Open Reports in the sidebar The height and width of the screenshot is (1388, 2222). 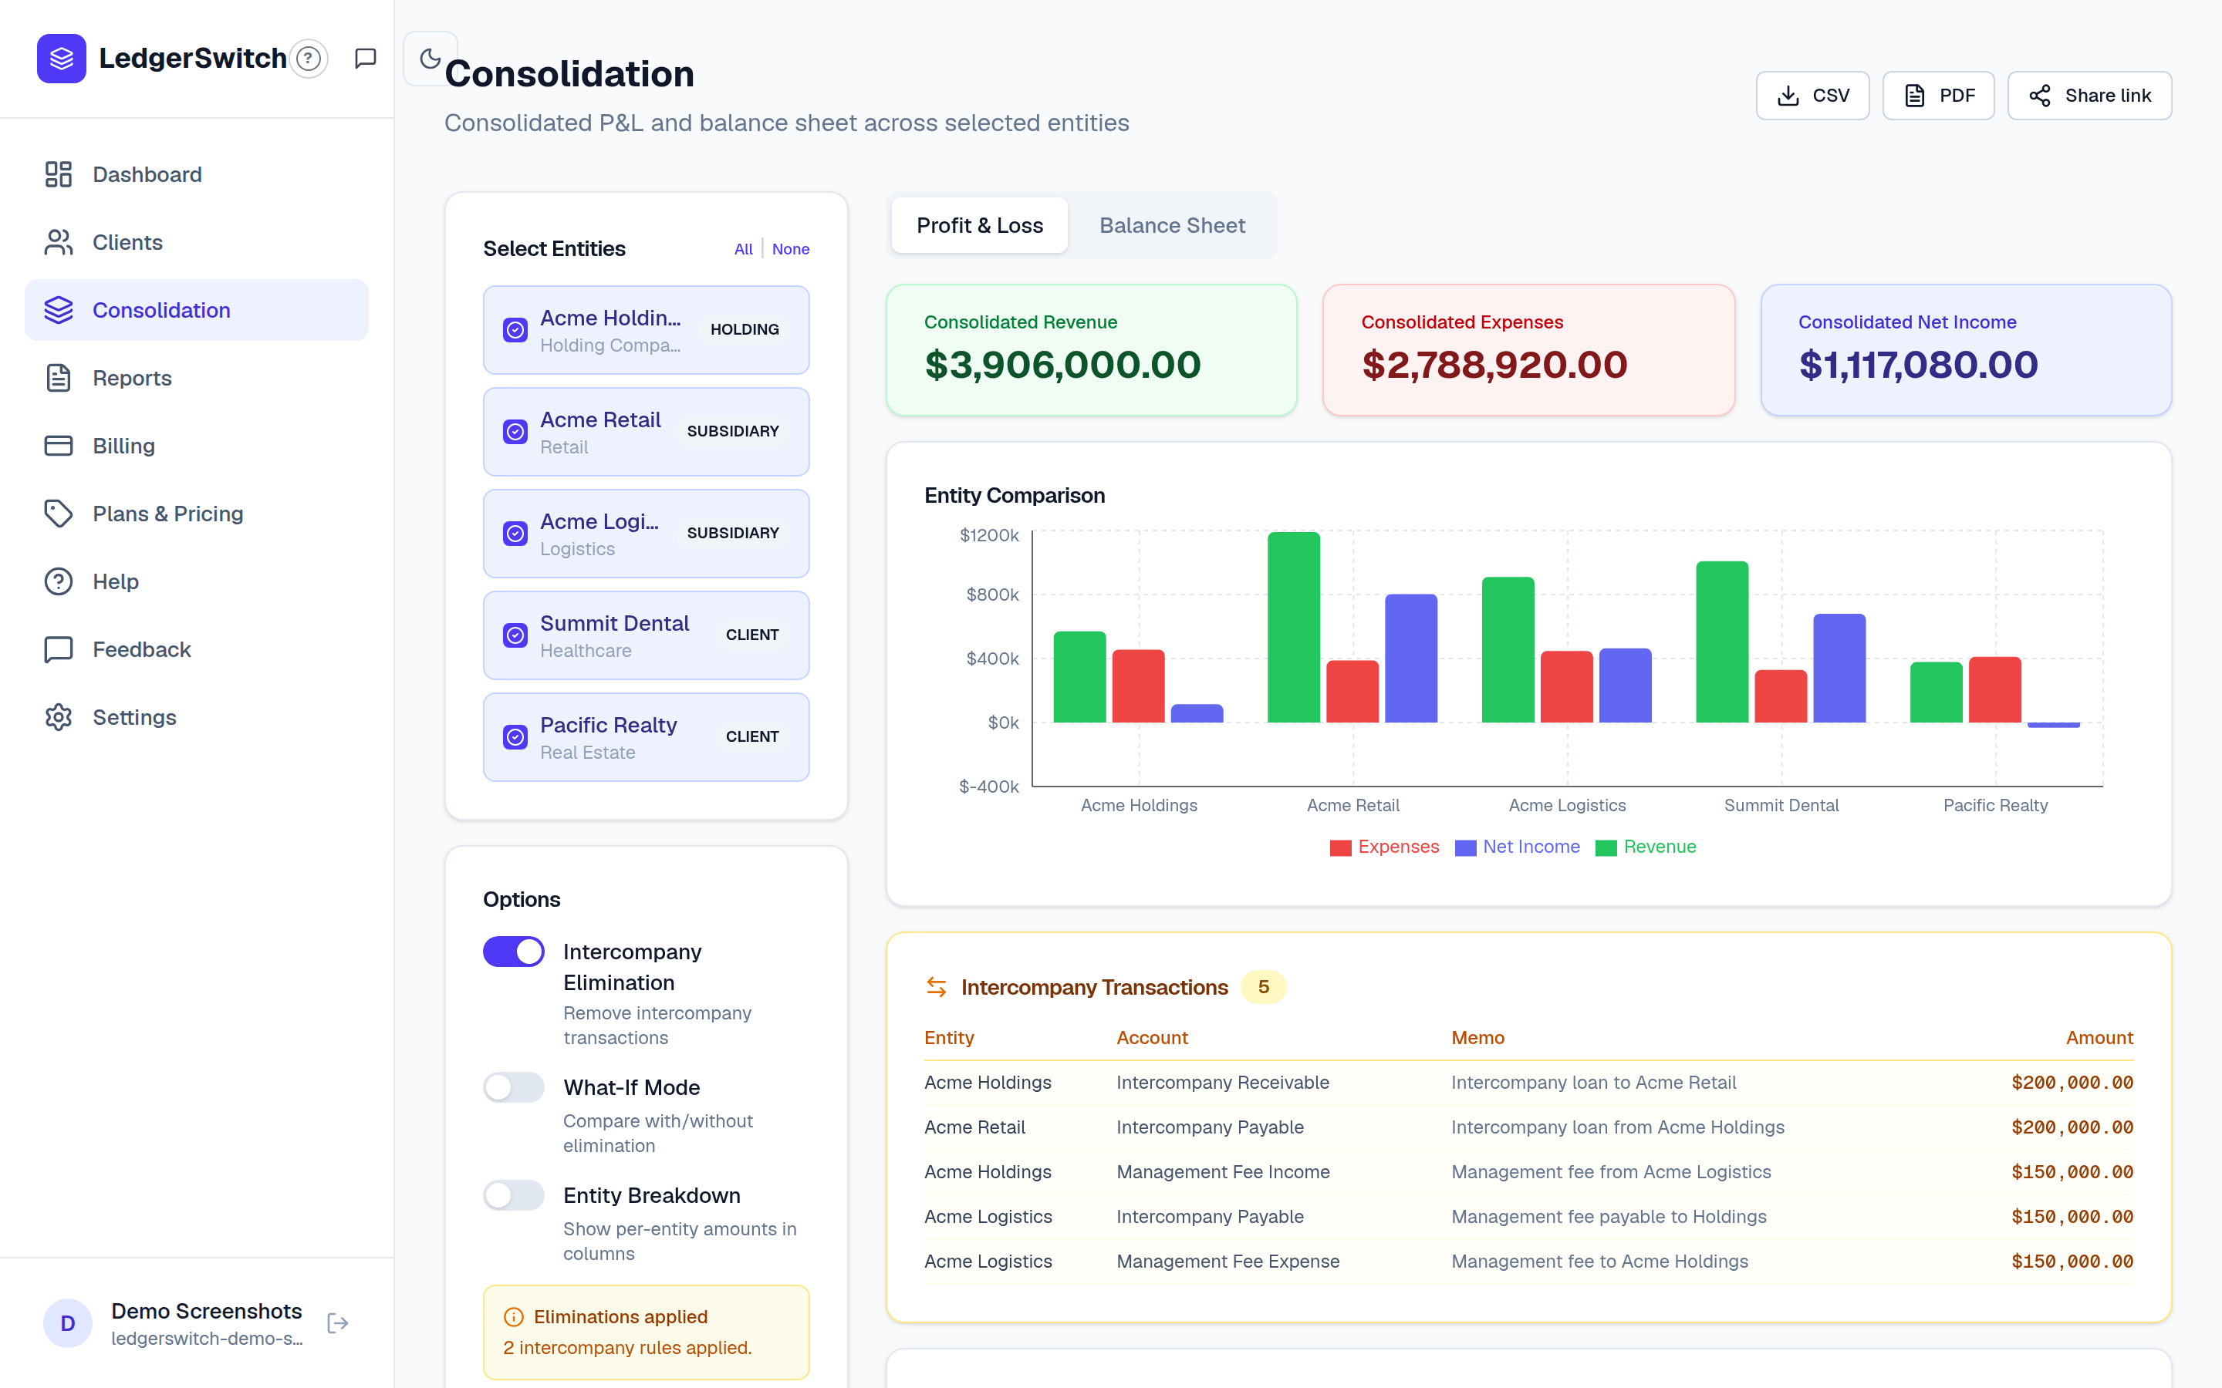(x=197, y=378)
